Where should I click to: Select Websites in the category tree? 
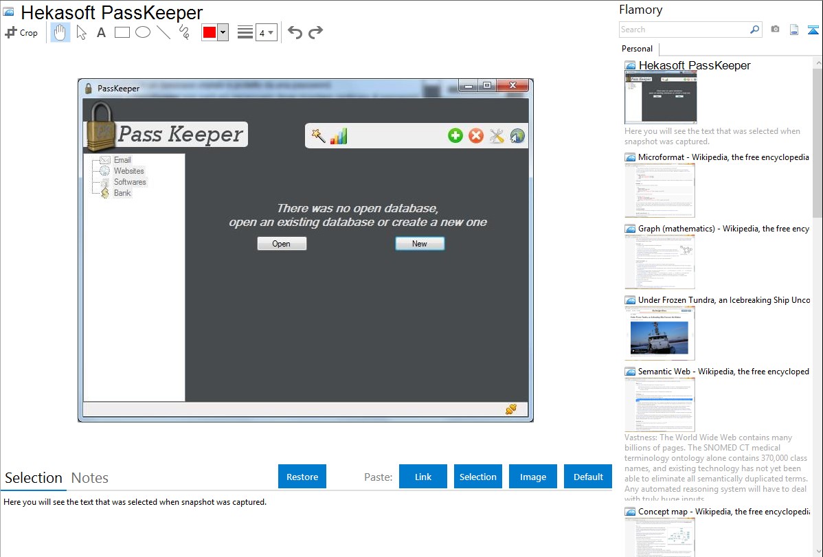click(x=128, y=170)
